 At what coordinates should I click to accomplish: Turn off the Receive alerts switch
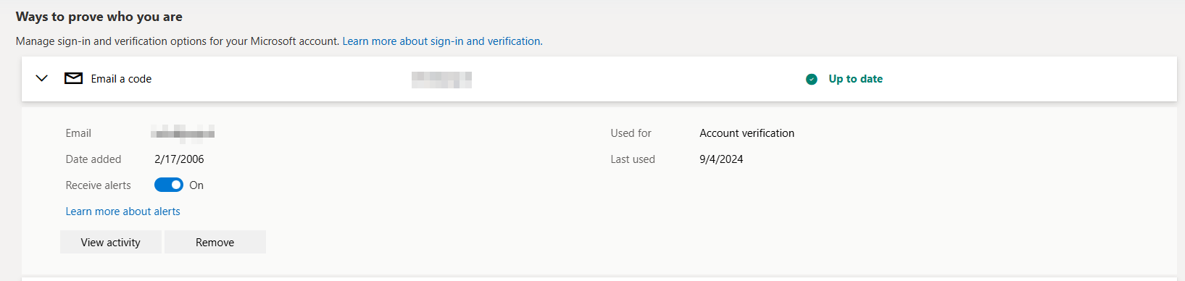pyautogui.click(x=169, y=185)
